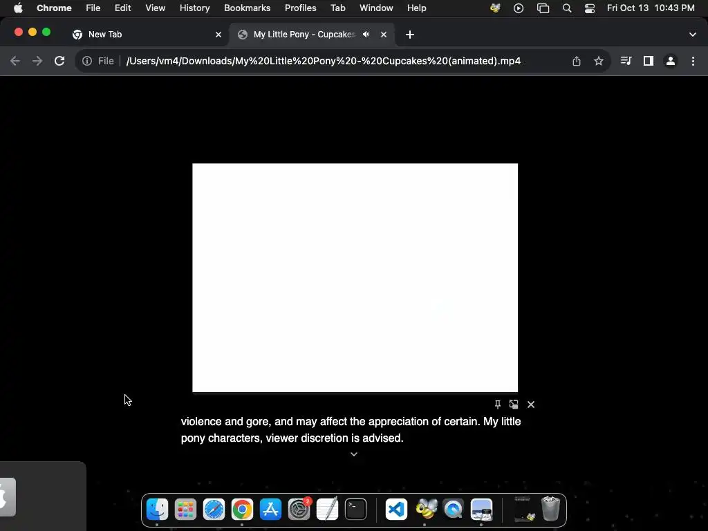Close the Live Caption bubble
The width and height of the screenshot is (708, 531).
[531, 404]
